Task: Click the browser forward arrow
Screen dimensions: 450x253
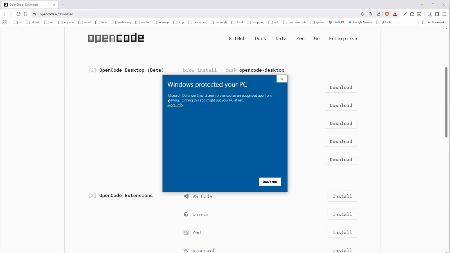Action: coord(11,14)
